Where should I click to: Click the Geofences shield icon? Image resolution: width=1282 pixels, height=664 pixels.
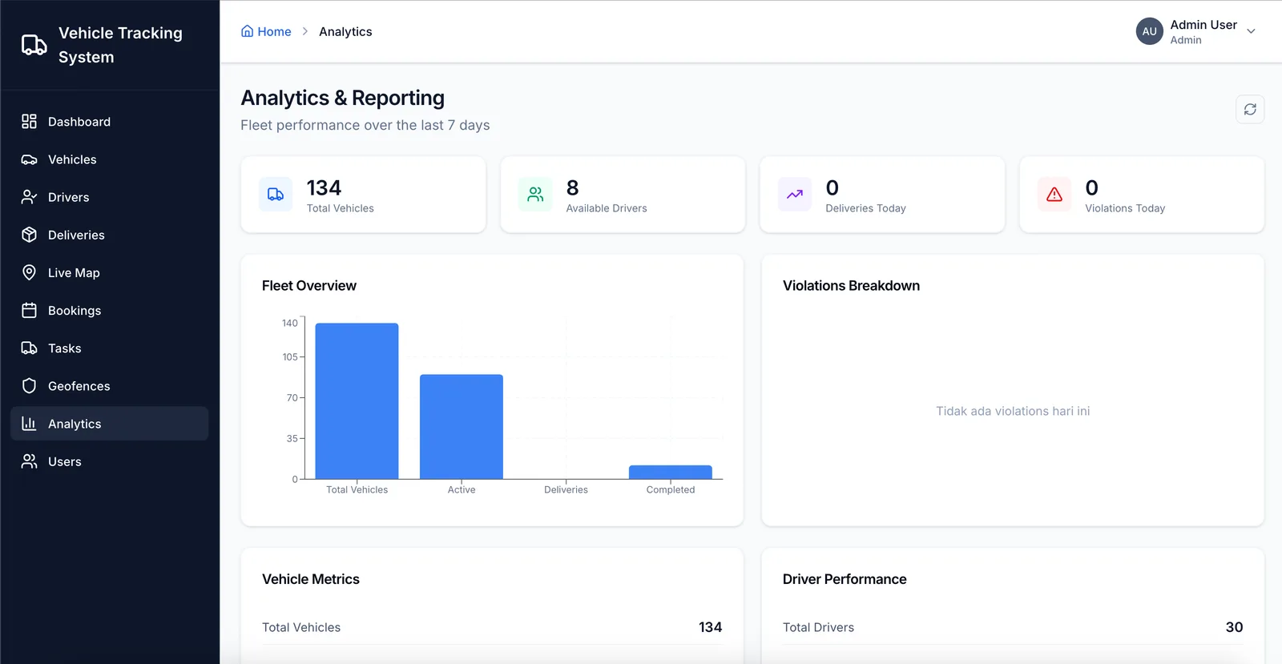pyautogui.click(x=29, y=386)
